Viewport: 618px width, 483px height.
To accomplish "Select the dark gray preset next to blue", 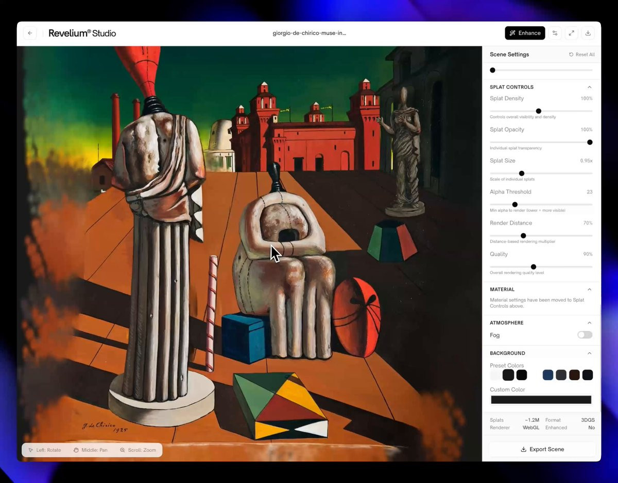I will [561, 375].
